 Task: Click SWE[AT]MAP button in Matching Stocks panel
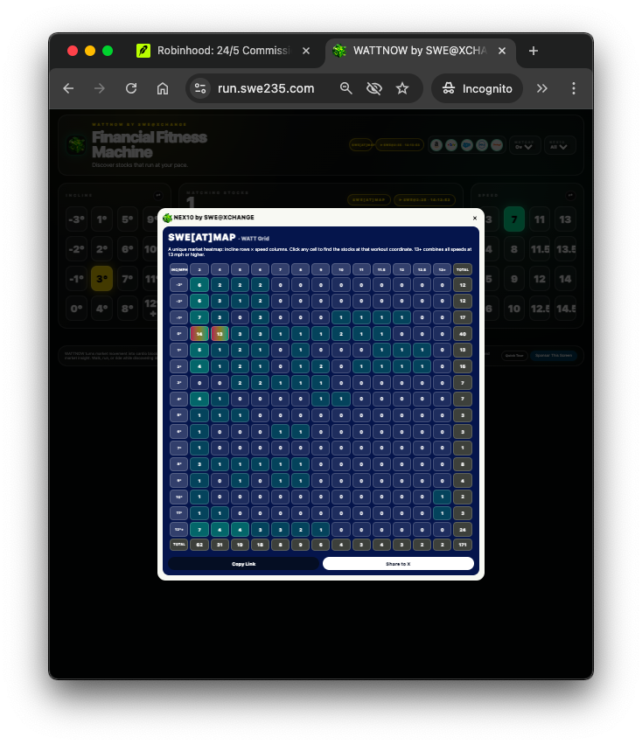(x=369, y=199)
